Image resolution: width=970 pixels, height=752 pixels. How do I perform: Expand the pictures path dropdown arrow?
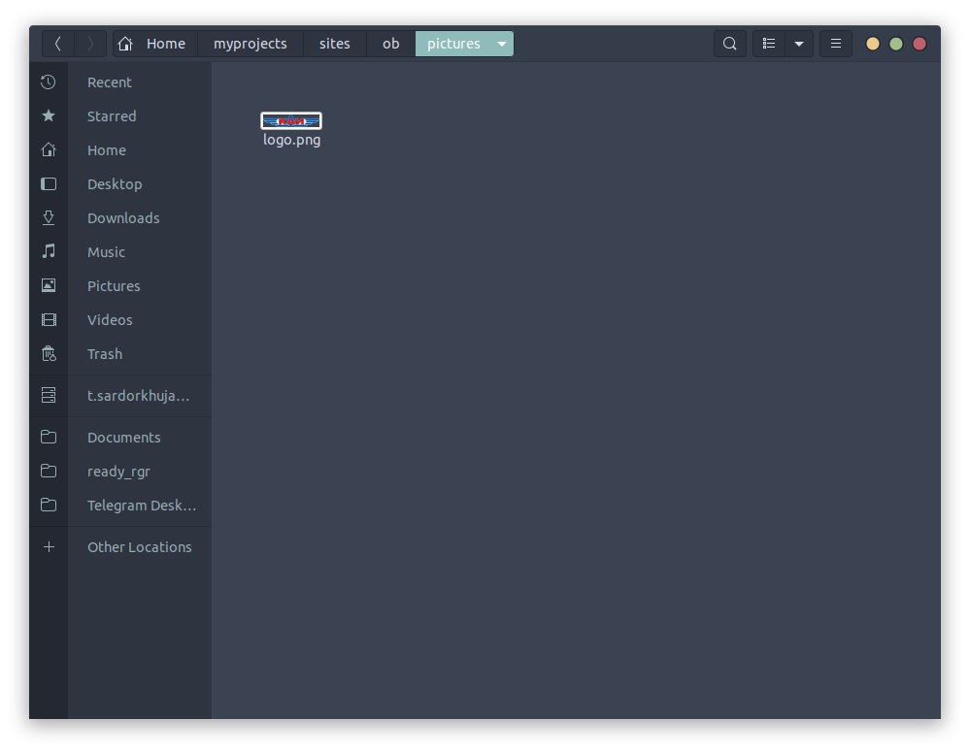(501, 44)
